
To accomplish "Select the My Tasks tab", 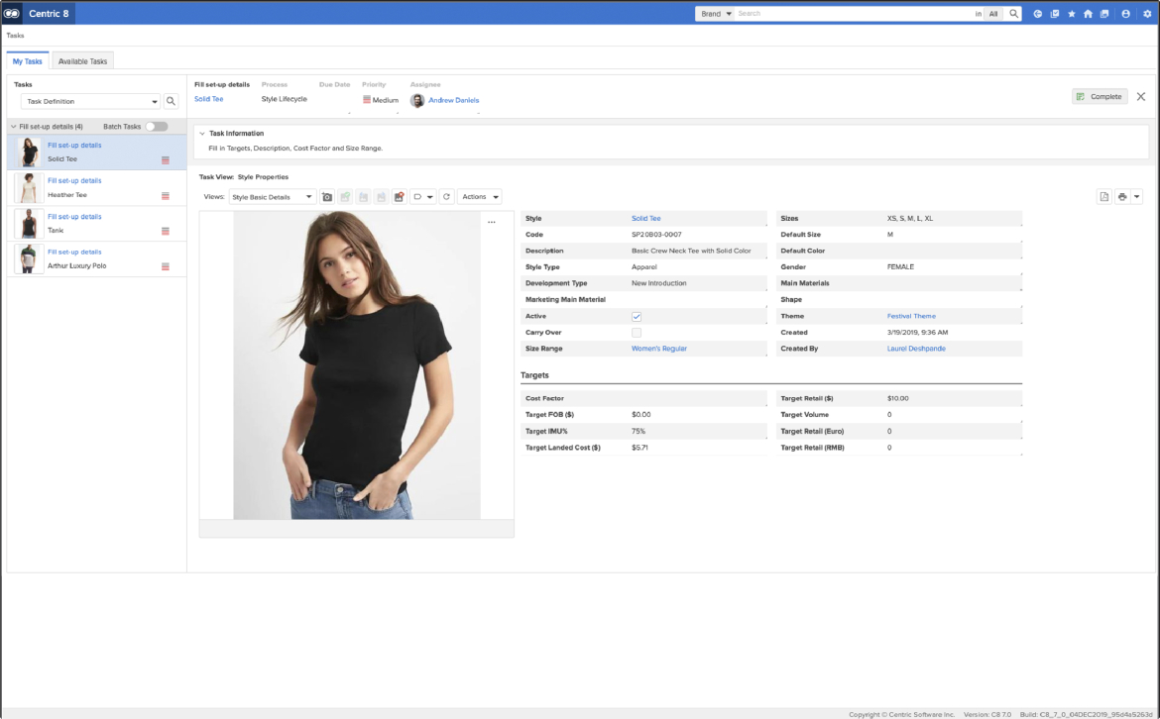I will tap(27, 60).
